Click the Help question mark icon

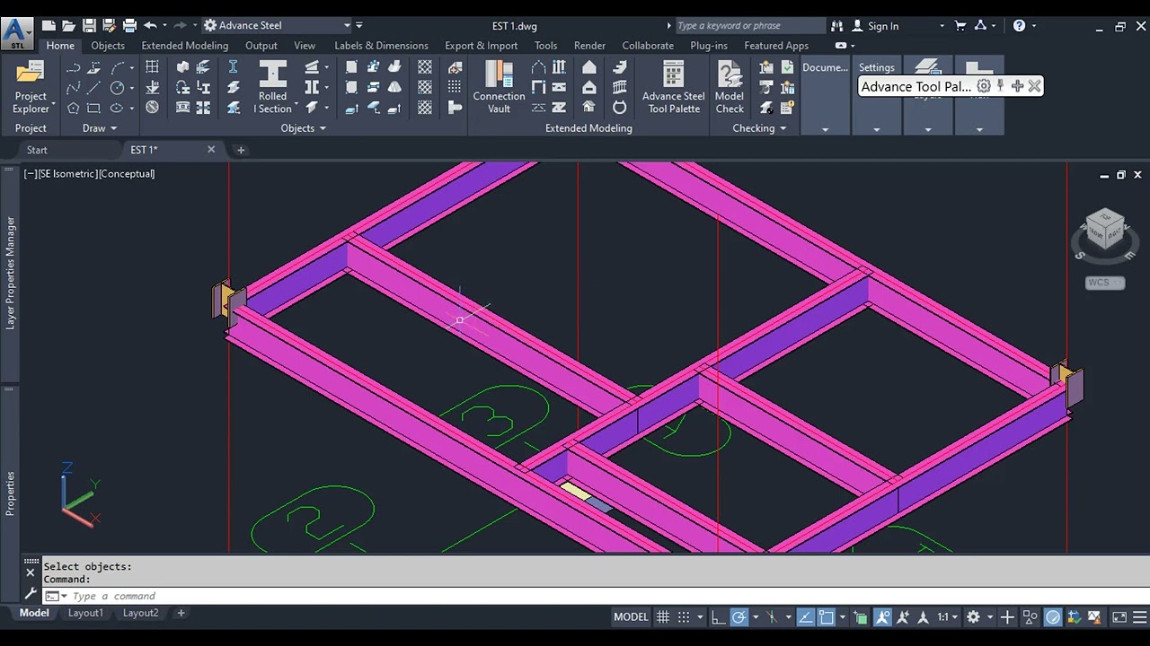pyautogui.click(x=1019, y=26)
